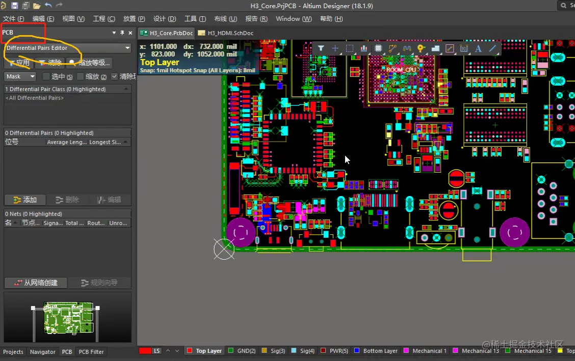Open the 工具 (T) menu
The height and width of the screenshot is (361, 575).
pos(195,19)
